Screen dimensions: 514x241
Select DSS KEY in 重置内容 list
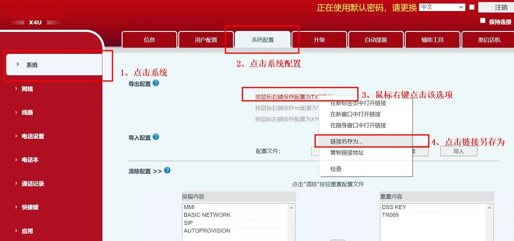tap(394, 207)
